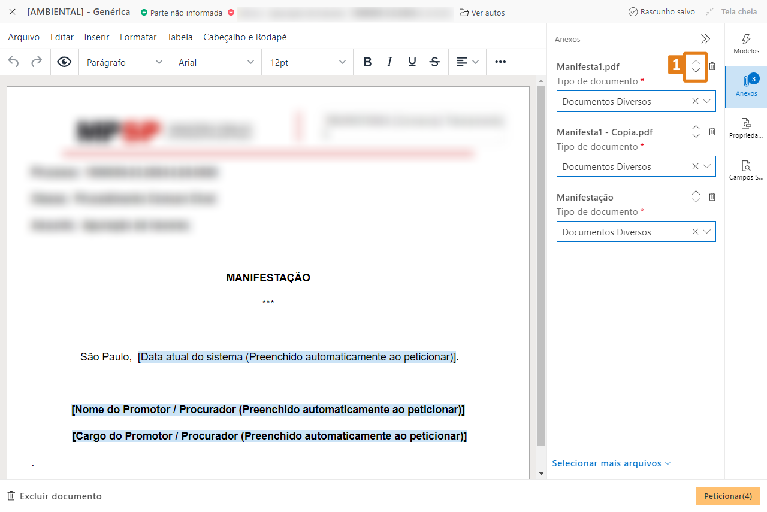Delete the Manifesta1.pdf attachment
The height and width of the screenshot is (512, 767).
(x=712, y=66)
